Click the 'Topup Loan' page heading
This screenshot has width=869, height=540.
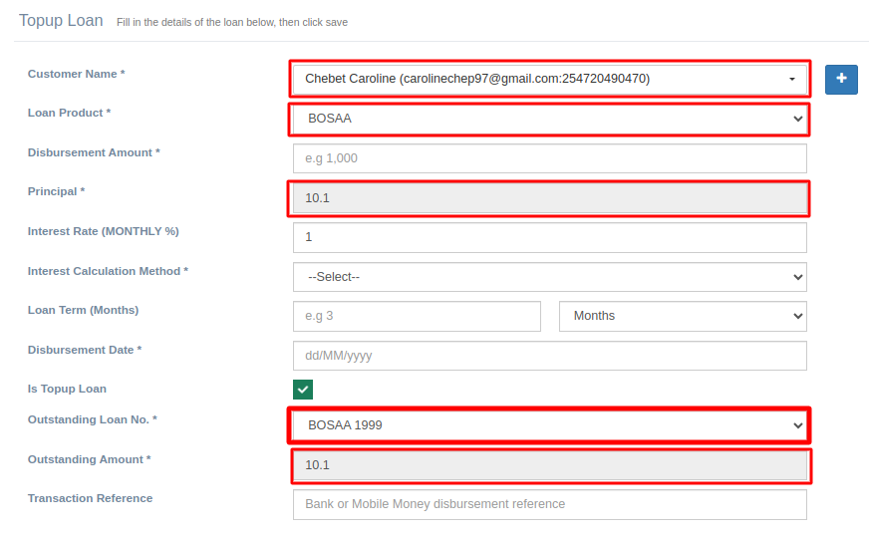coord(61,21)
